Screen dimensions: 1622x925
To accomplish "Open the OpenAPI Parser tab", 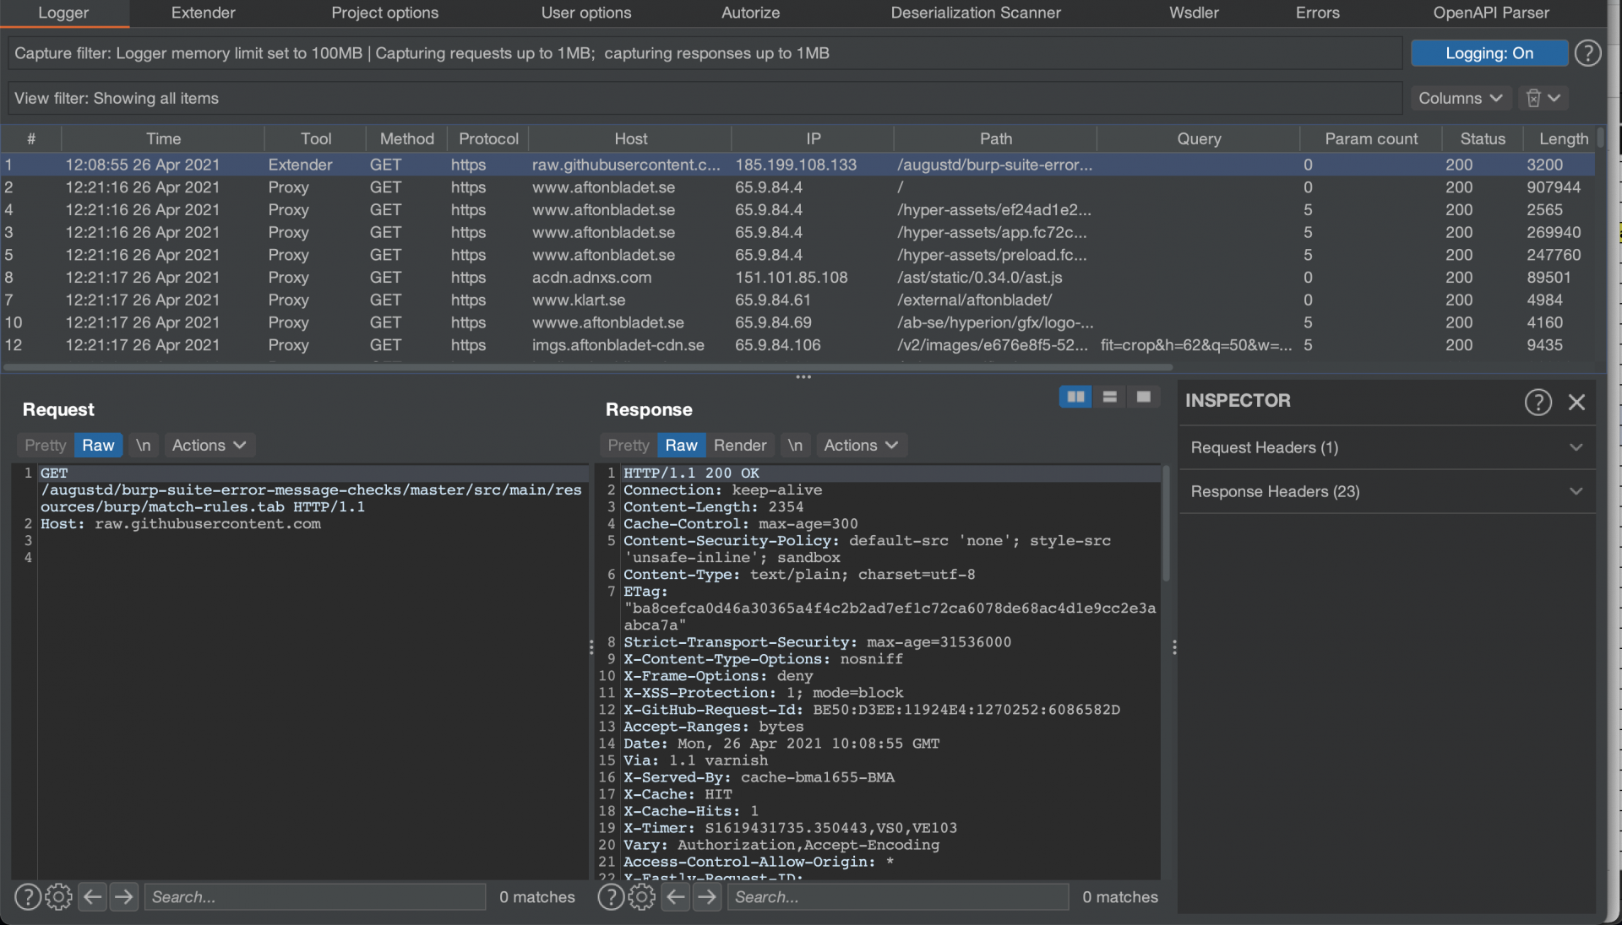I will coord(1491,13).
